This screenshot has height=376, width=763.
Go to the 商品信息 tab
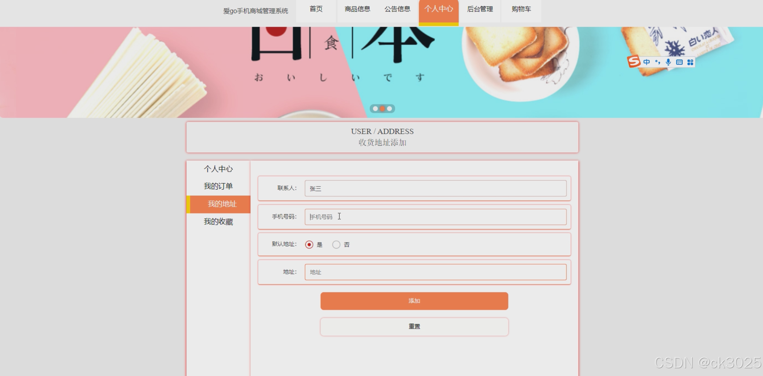click(357, 9)
